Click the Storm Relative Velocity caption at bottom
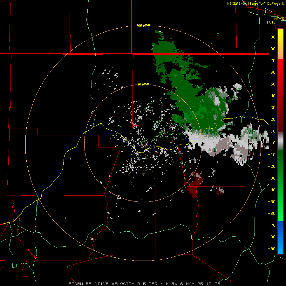286x286 pixels. [144, 284]
